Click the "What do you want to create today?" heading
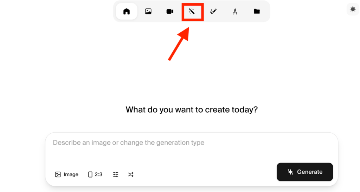The width and height of the screenshot is (360, 192). click(x=192, y=110)
